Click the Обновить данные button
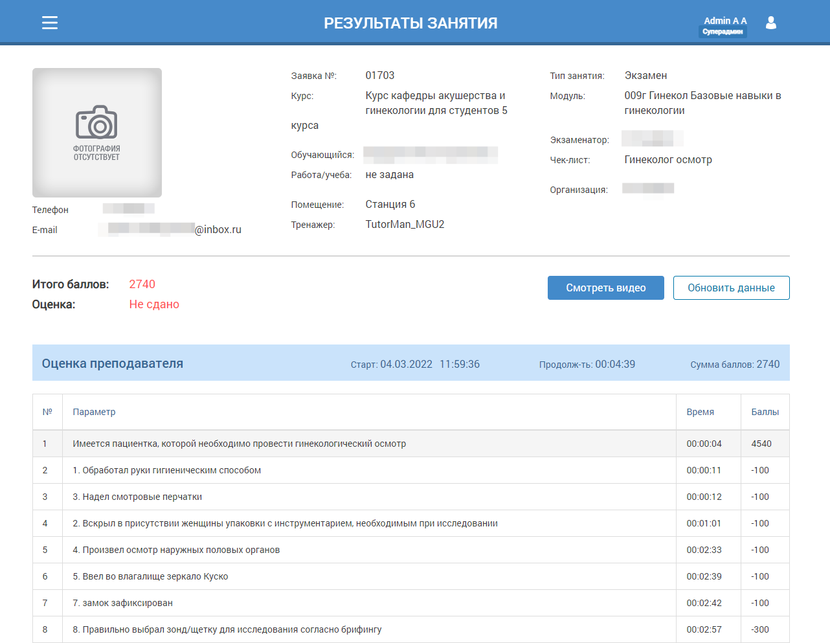 [x=731, y=288]
